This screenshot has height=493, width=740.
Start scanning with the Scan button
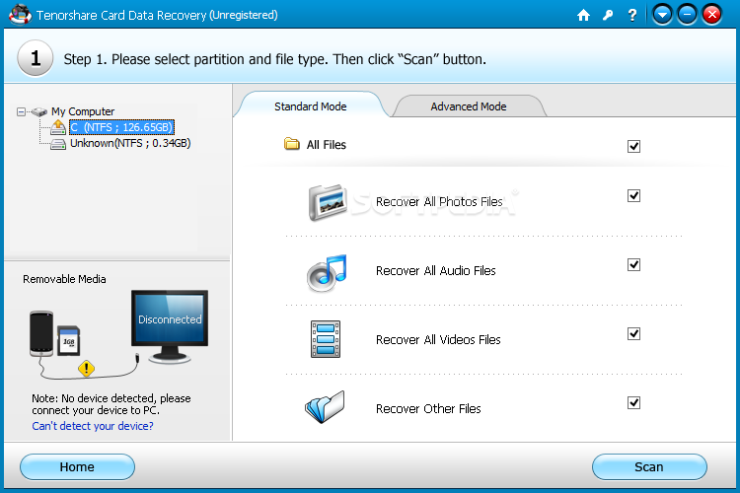click(x=649, y=466)
